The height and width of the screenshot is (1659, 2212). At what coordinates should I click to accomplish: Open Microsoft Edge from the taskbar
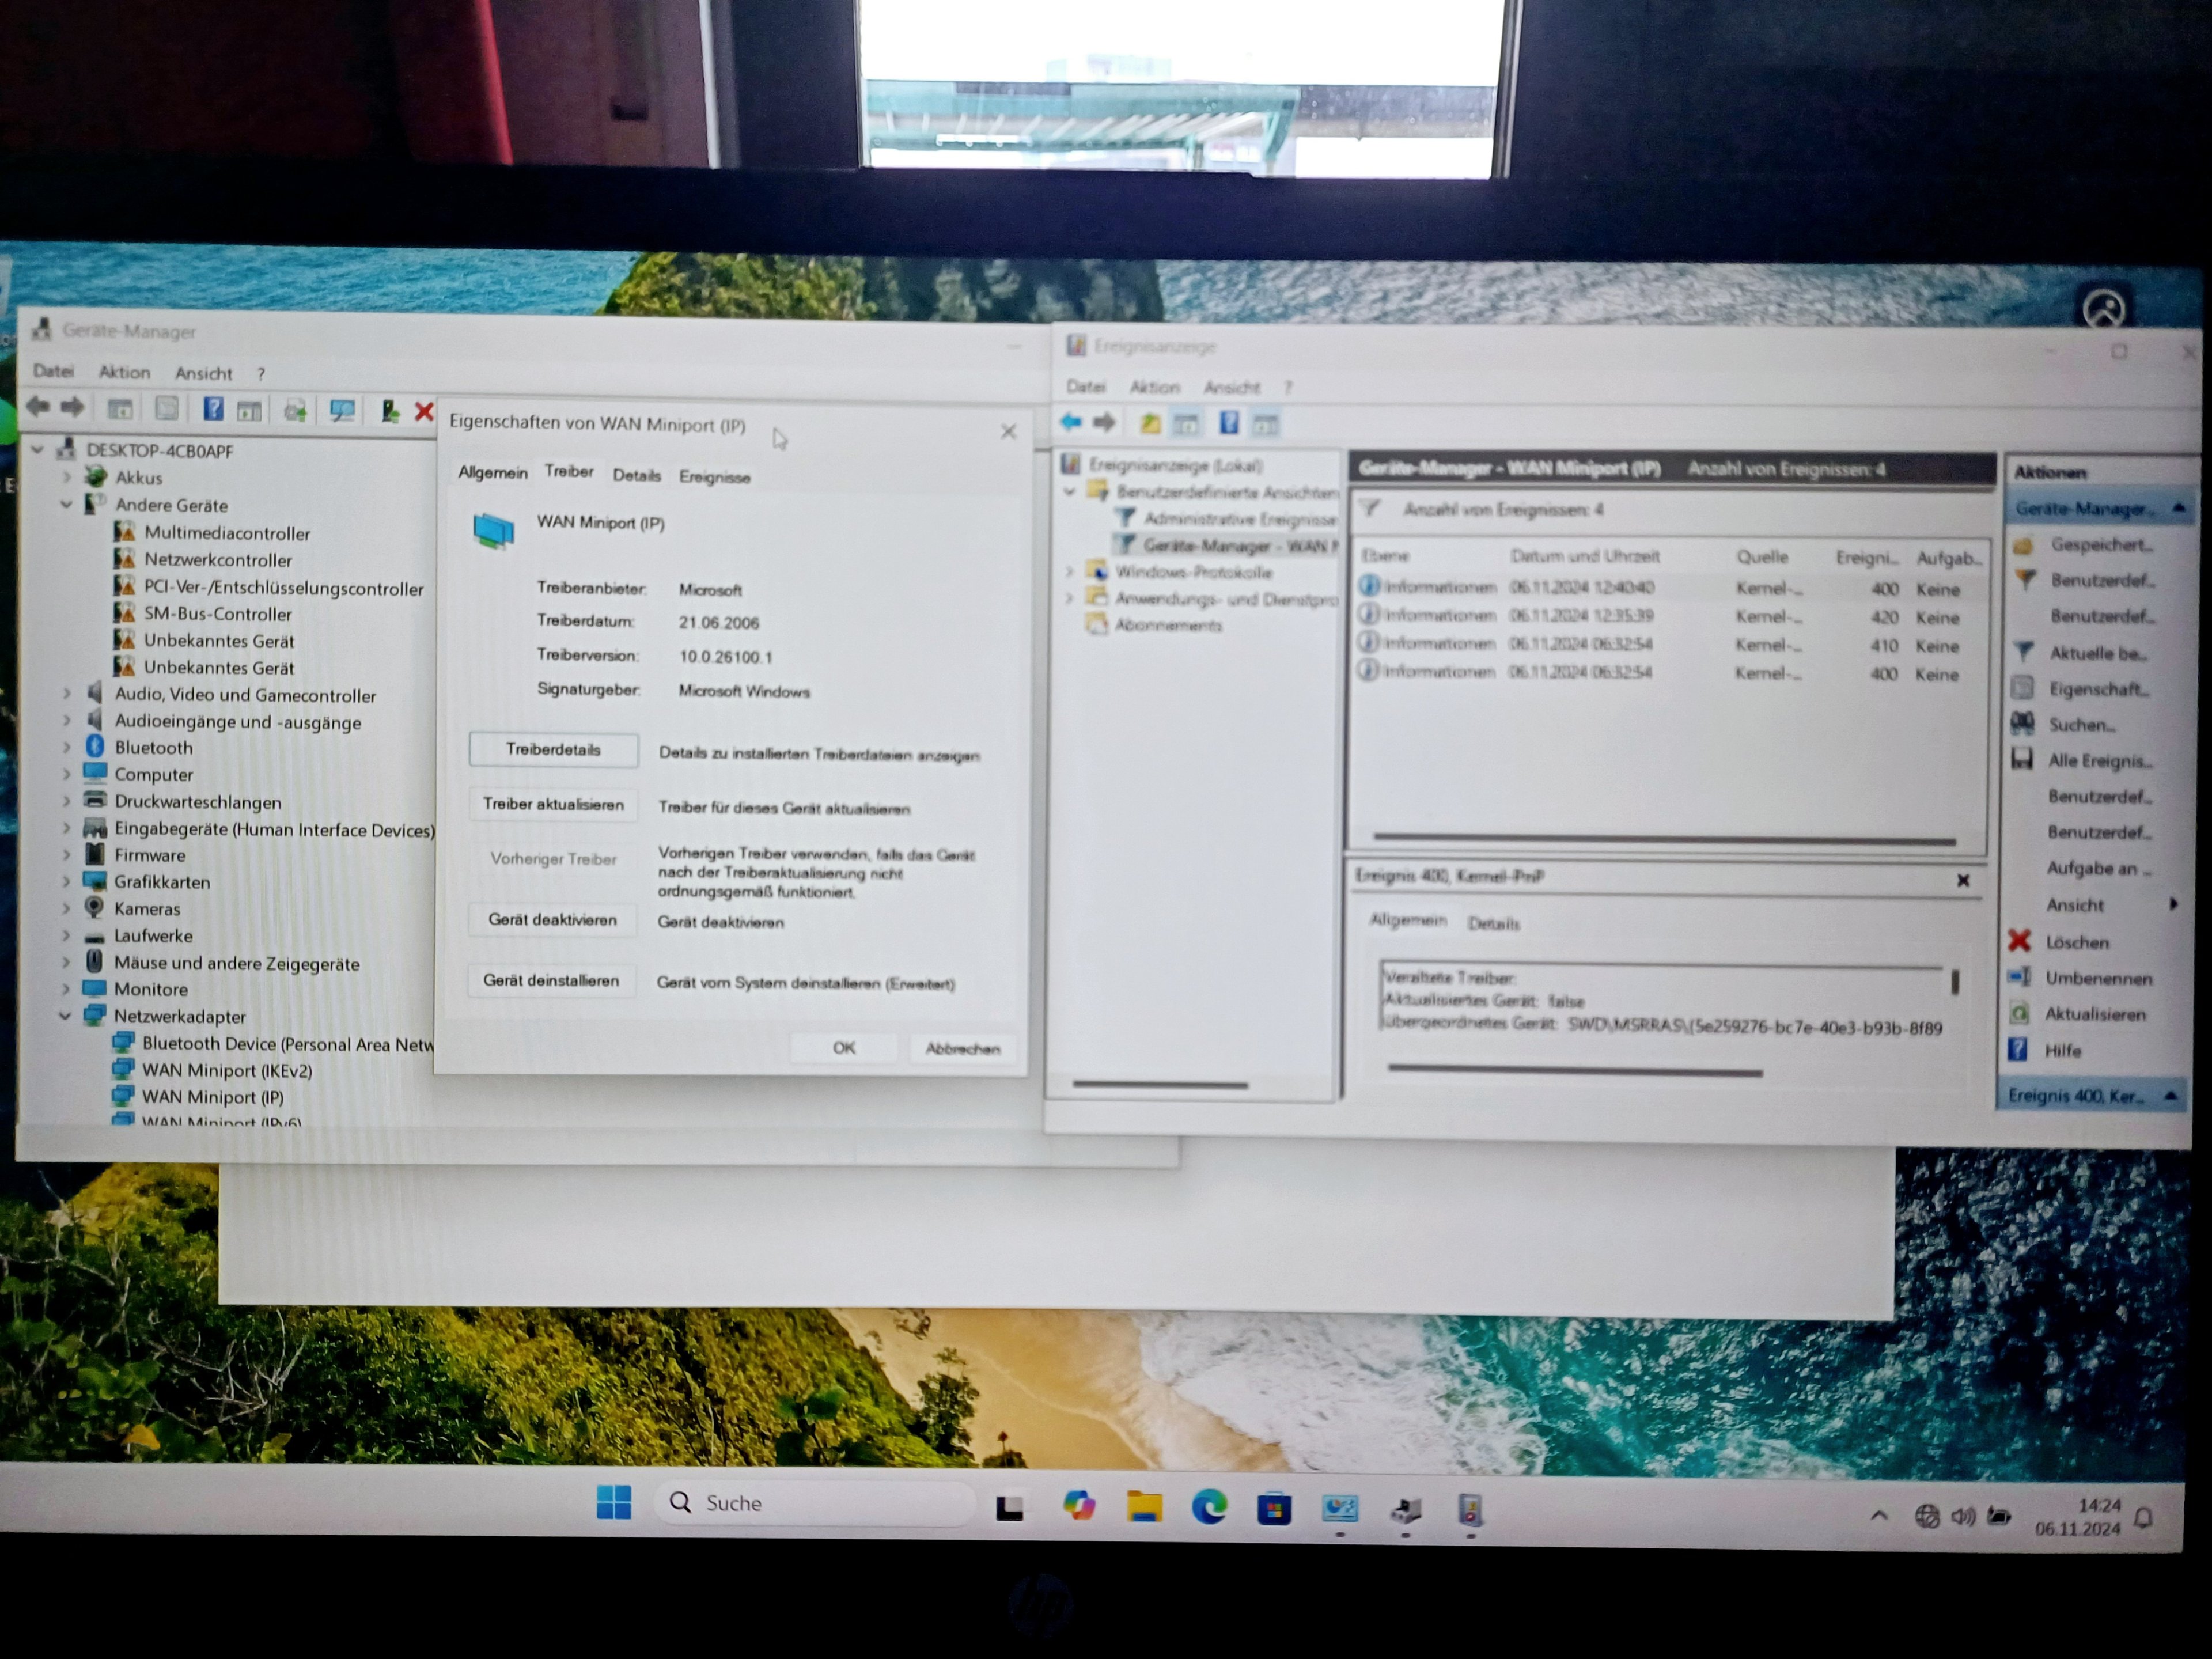[1209, 1506]
